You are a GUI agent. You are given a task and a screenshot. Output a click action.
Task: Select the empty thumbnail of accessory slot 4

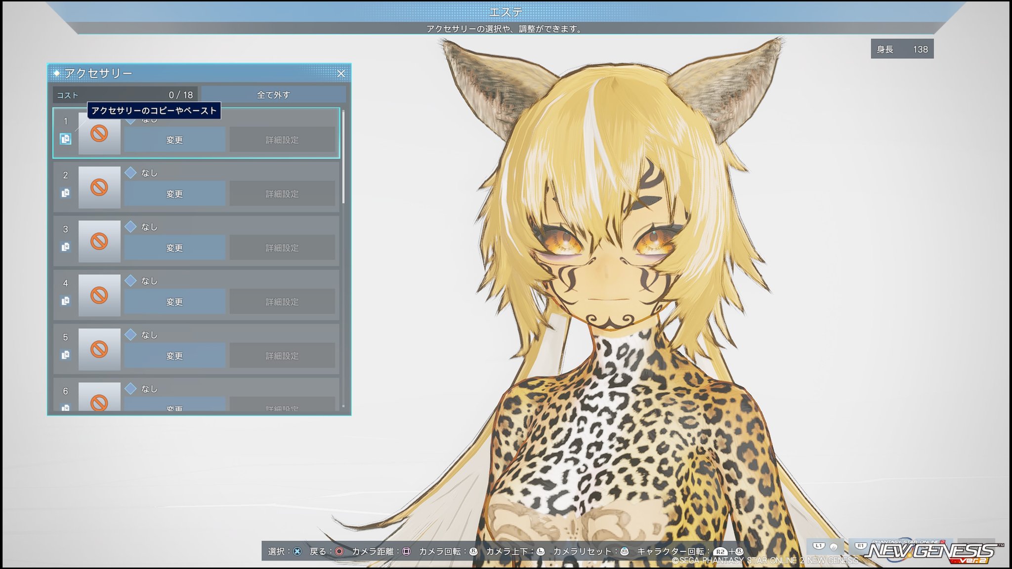(x=99, y=295)
